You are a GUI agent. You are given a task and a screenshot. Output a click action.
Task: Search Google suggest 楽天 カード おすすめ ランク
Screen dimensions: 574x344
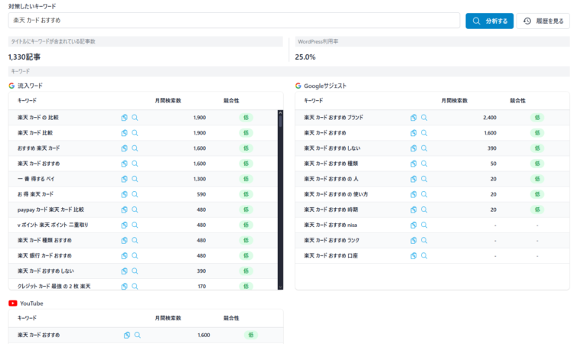pyautogui.click(x=424, y=240)
